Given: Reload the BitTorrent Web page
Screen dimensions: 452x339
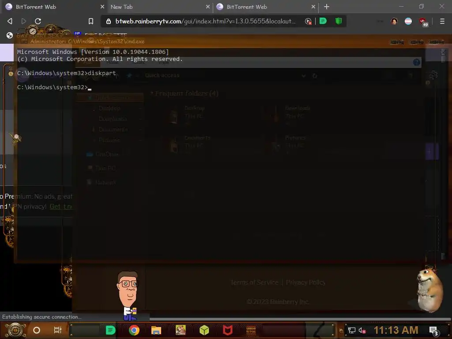Looking at the screenshot, I should click(x=38, y=21).
